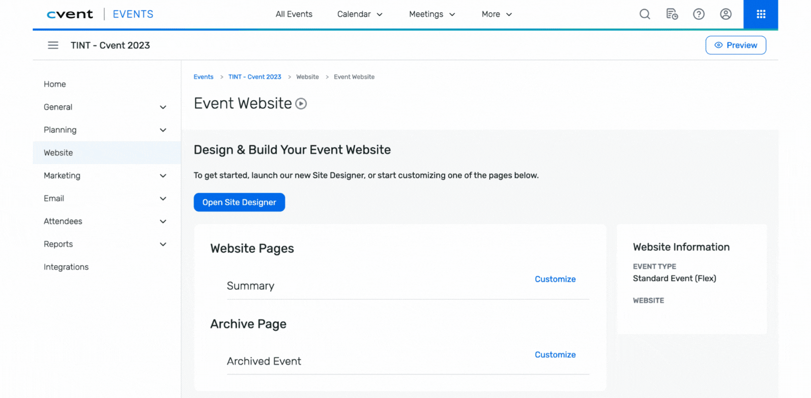Click the EVENTS product label
The image size is (811, 398).
pos(133,14)
